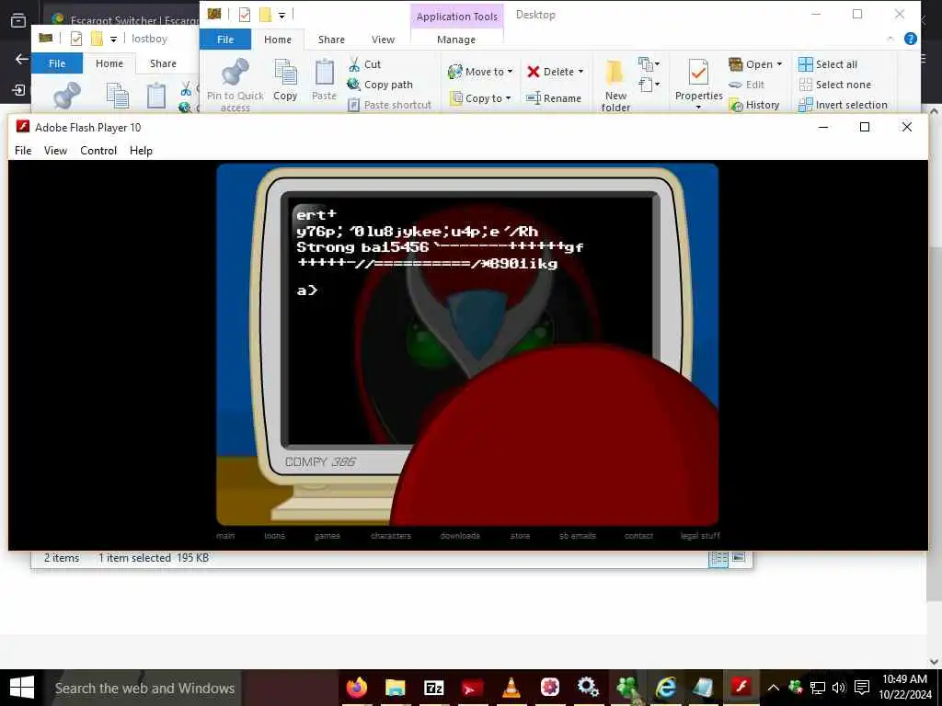Image resolution: width=942 pixels, height=706 pixels.
Task: Switch to large icons view in lostboy window
Action: coord(739,558)
